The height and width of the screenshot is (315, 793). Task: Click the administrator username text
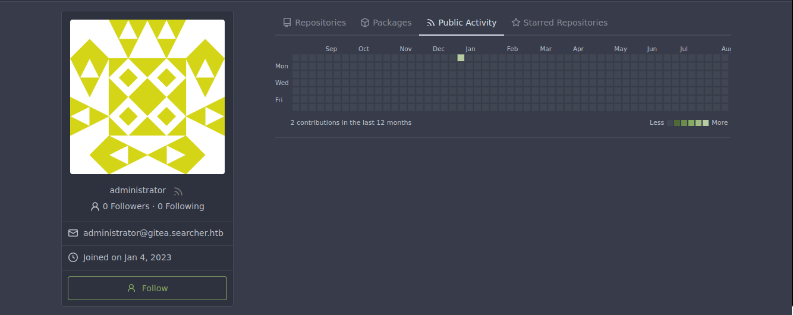point(138,190)
